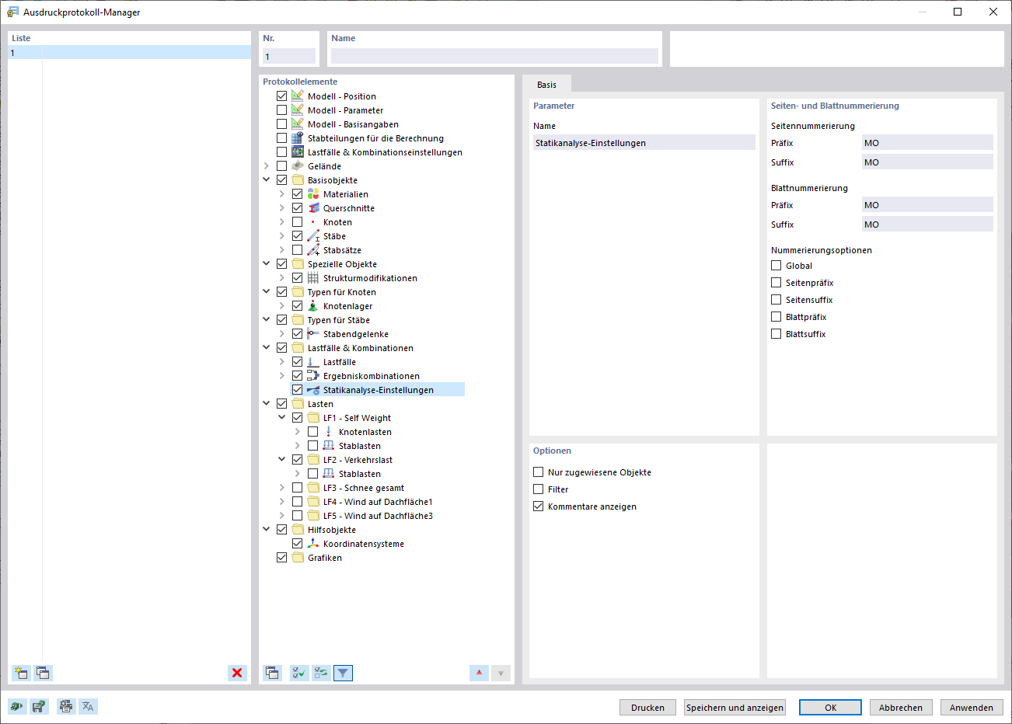This screenshot has height=724, width=1012.
Task: Select LF5 - Wind auf Dachfläche3
Action: click(378, 516)
